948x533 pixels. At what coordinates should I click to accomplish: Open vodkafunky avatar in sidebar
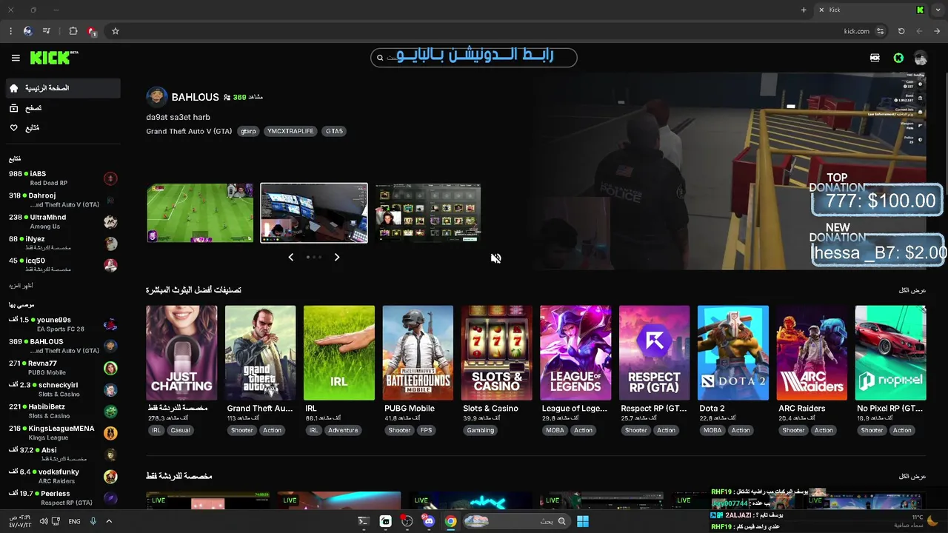pos(110,477)
